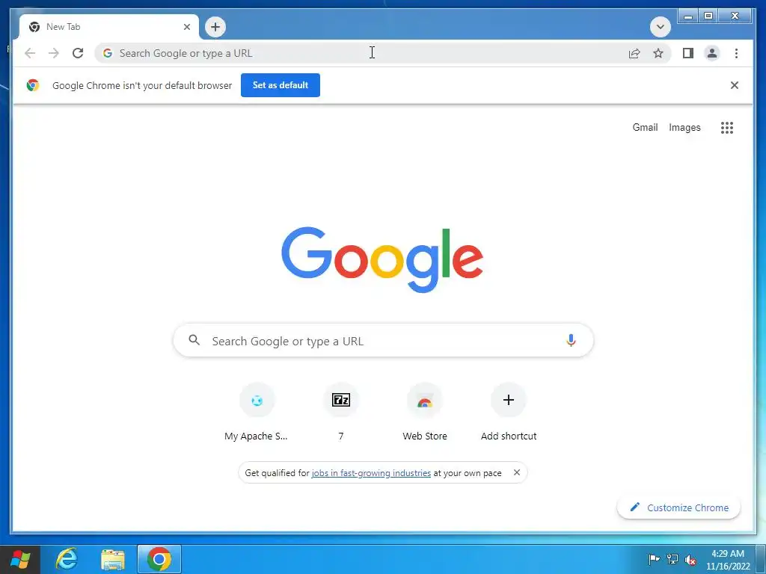Bookmark this tab with star icon
This screenshot has height=574, width=766.
coord(658,53)
